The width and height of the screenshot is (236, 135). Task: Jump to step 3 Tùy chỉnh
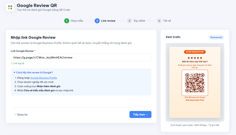click(136, 21)
